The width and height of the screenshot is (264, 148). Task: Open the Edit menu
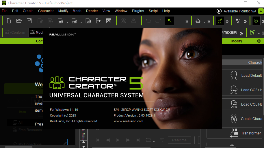(x=15, y=11)
